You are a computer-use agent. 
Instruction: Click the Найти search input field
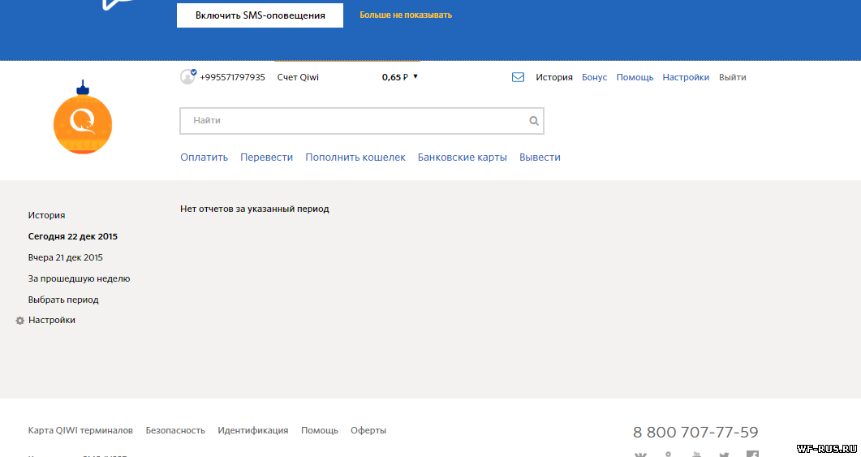pos(353,121)
